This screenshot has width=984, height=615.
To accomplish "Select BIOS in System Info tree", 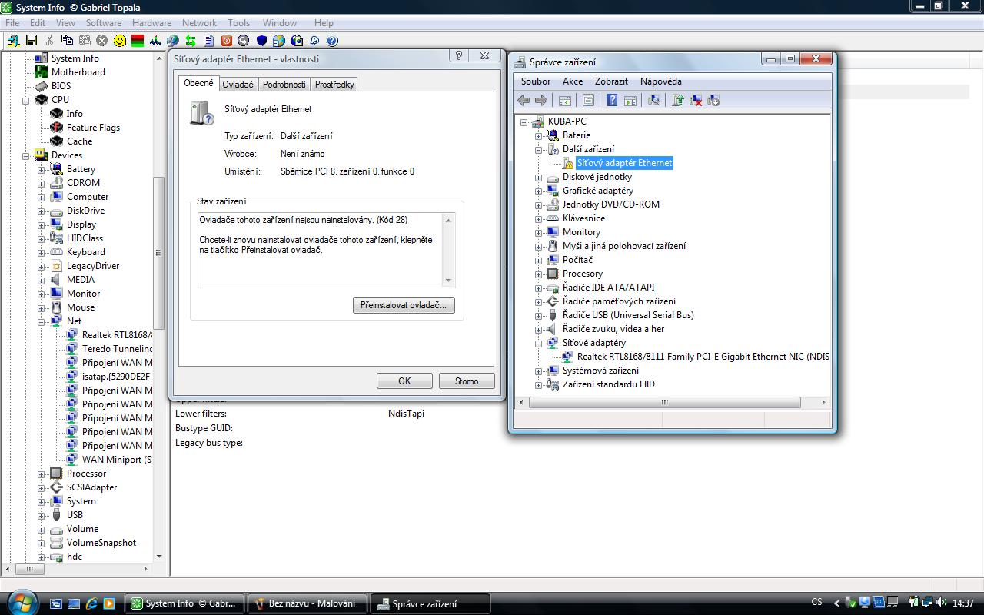I will point(61,86).
